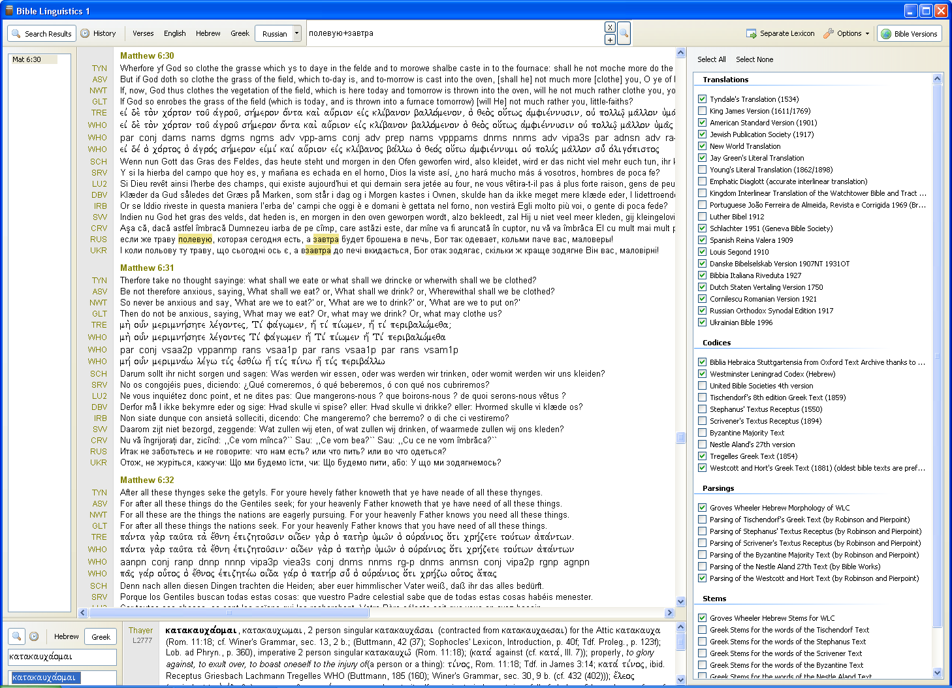The image size is (952, 688).
Task: Click Select None in versions panel
Action: (754, 59)
